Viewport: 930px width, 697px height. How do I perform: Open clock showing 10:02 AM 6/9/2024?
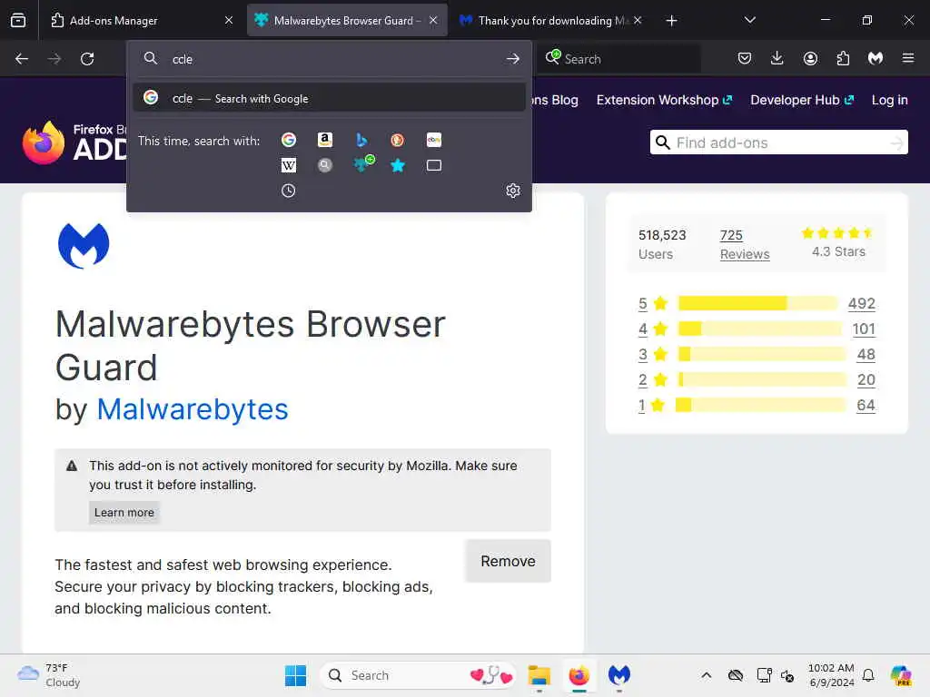[832, 675]
